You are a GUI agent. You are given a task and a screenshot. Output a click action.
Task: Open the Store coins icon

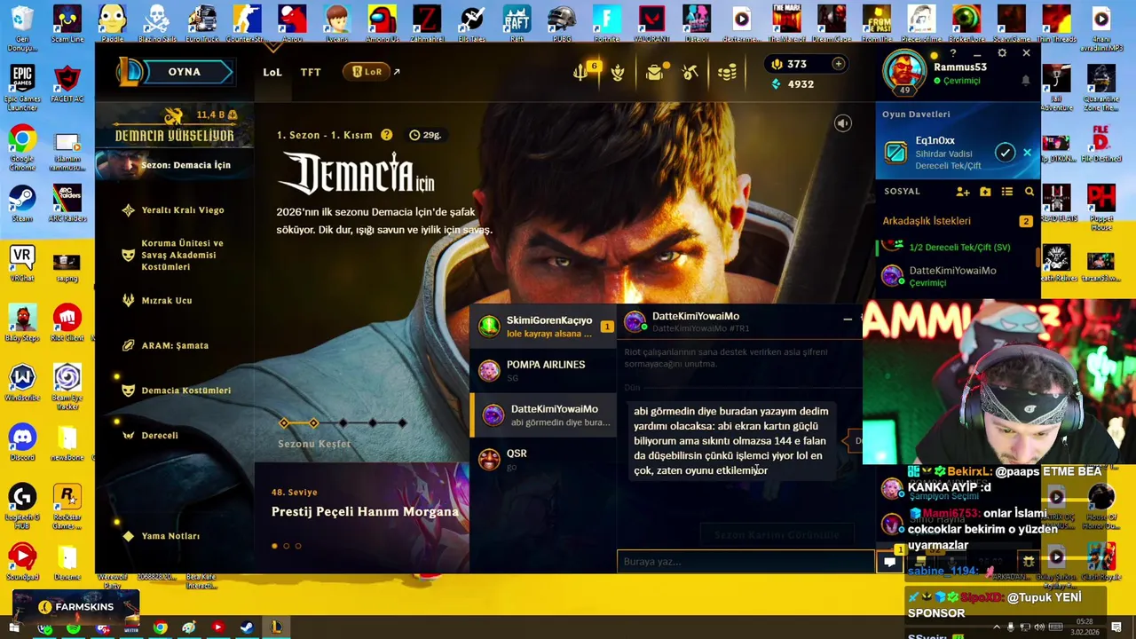click(727, 73)
